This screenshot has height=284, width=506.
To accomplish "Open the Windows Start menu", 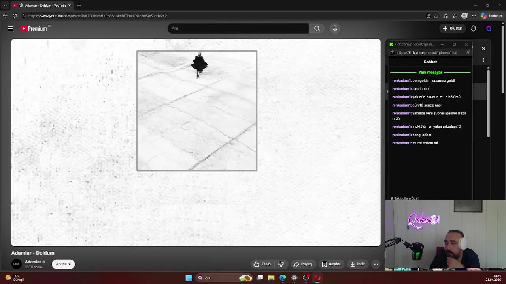I will click(189, 278).
